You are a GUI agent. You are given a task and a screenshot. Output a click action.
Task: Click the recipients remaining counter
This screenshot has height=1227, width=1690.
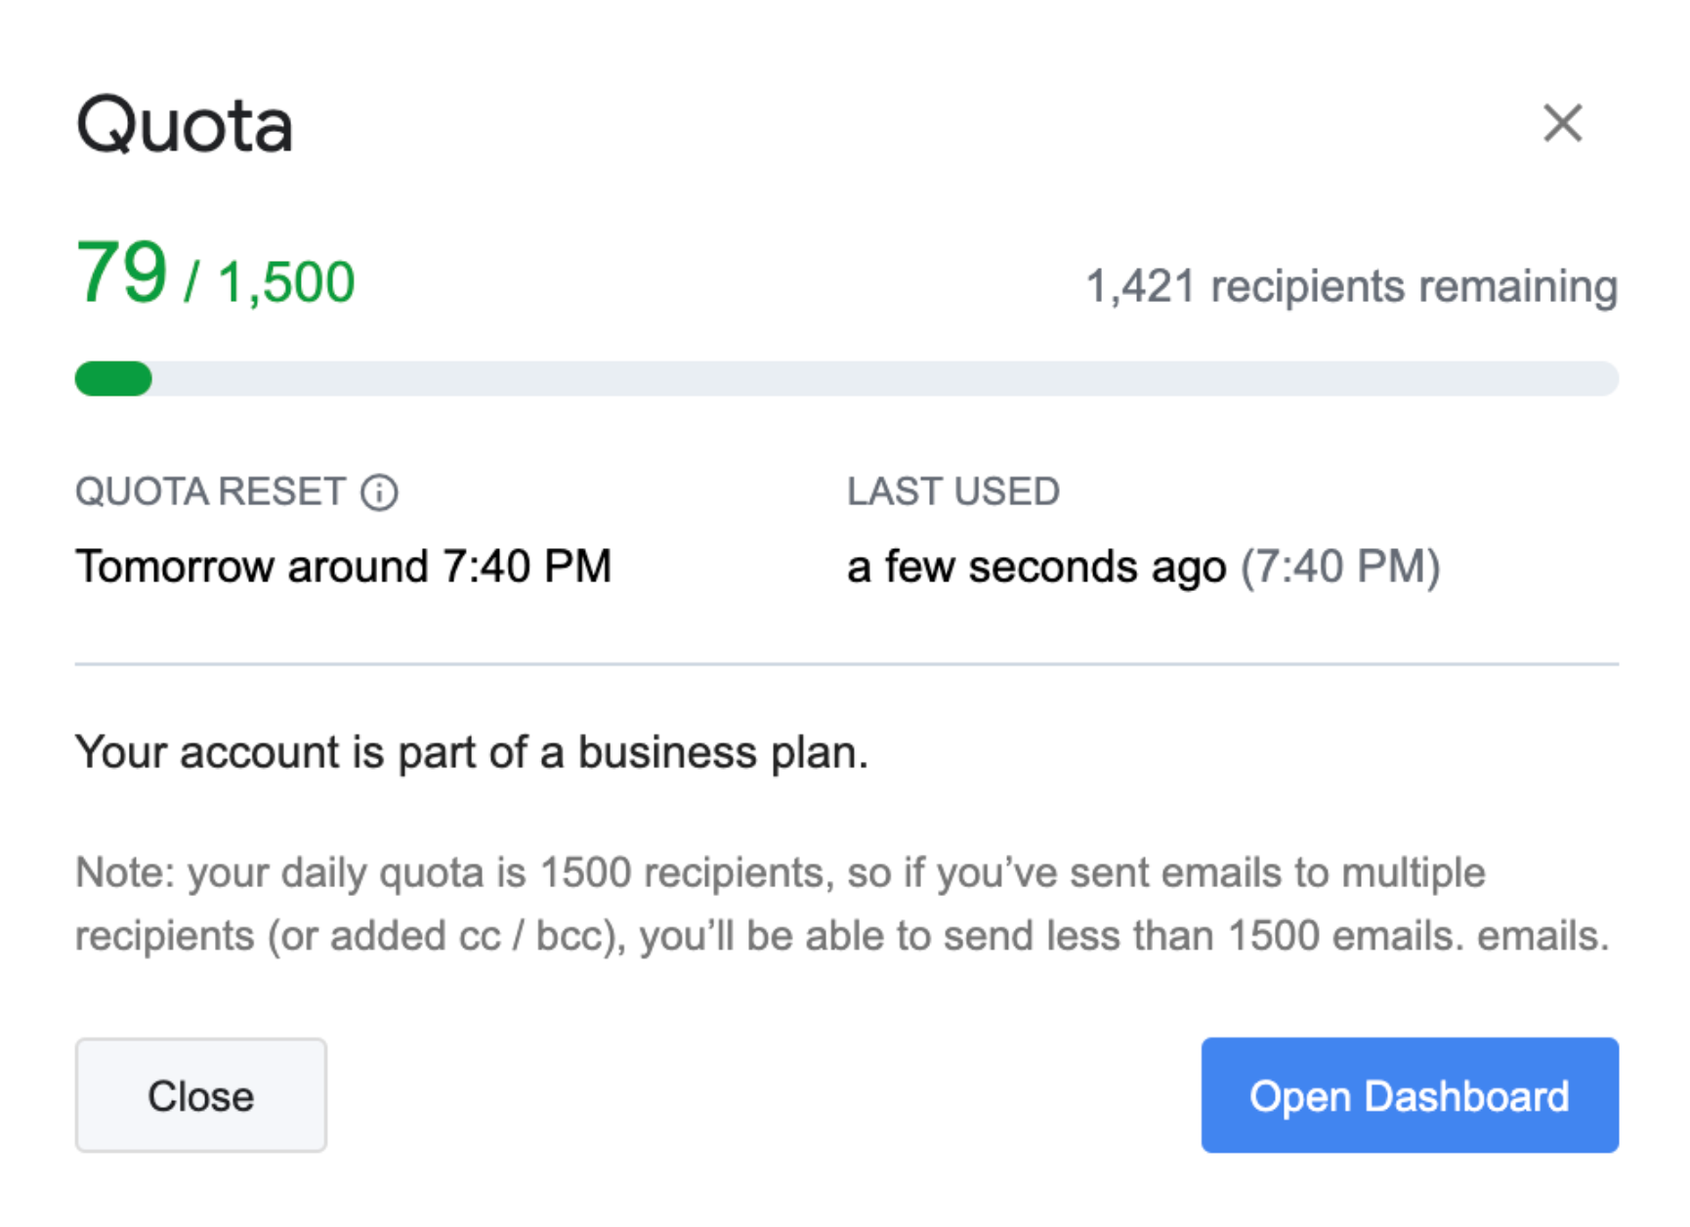(1351, 285)
